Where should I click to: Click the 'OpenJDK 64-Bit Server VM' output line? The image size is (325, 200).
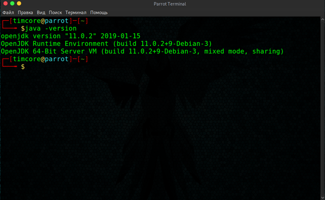[x=142, y=52]
